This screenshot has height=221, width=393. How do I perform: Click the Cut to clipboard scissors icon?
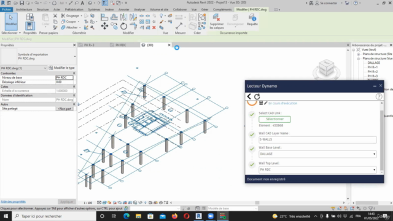coord(55,15)
